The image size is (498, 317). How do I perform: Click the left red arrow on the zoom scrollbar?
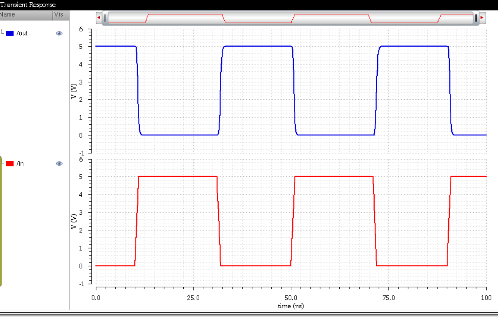coord(99,17)
